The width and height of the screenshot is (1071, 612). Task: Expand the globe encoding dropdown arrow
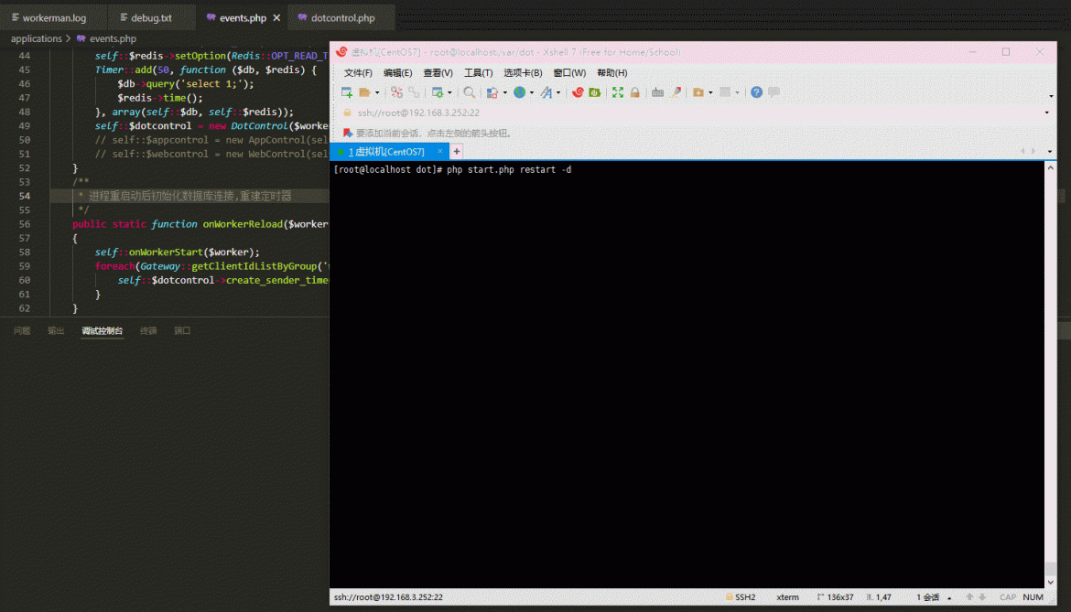point(532,92)
